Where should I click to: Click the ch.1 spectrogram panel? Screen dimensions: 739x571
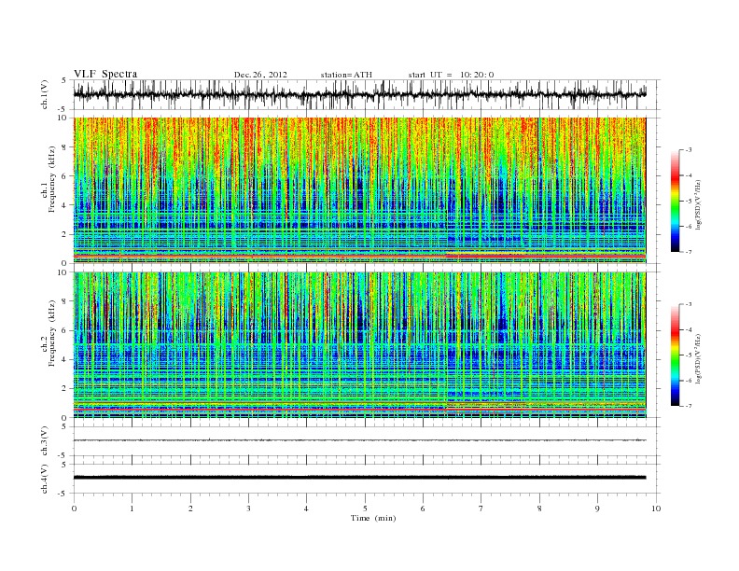pos(359,190)
